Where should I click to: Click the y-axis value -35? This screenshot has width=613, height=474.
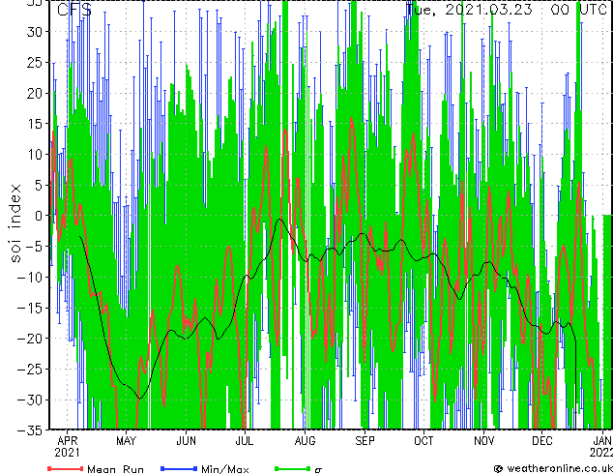(x=30, y=430)
